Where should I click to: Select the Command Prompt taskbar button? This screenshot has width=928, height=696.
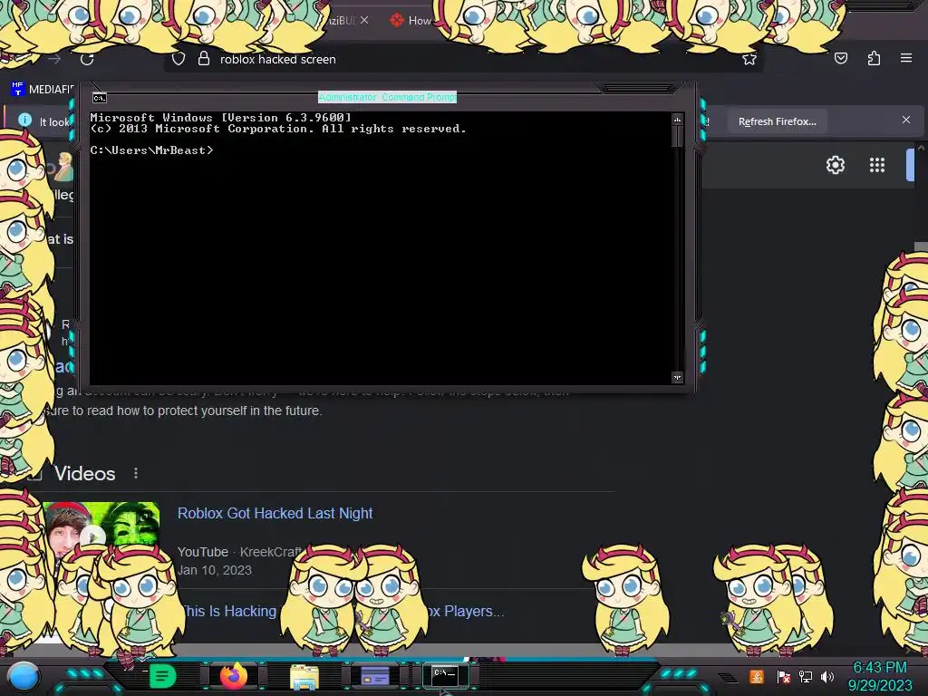[x=445, y=674]
